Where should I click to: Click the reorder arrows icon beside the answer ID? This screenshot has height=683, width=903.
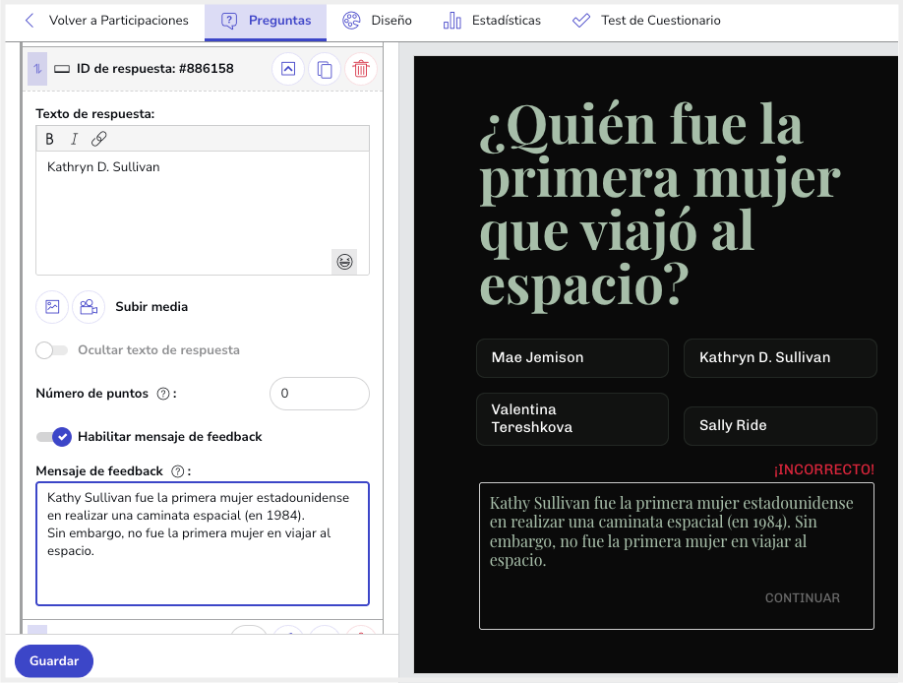36,69
